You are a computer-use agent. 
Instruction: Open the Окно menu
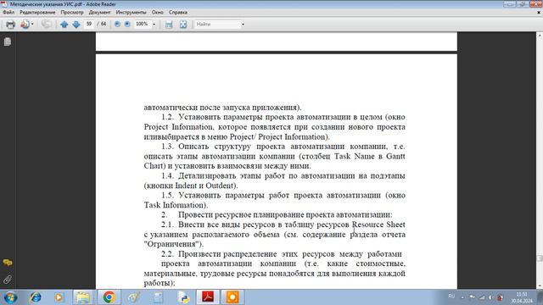[157, 12]
